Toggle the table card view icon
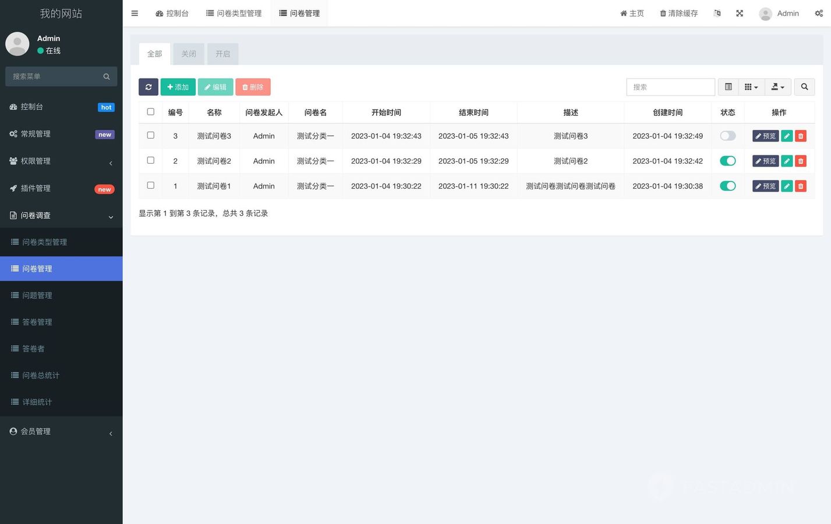The image size is (831, 524). (x=728, y=87)
